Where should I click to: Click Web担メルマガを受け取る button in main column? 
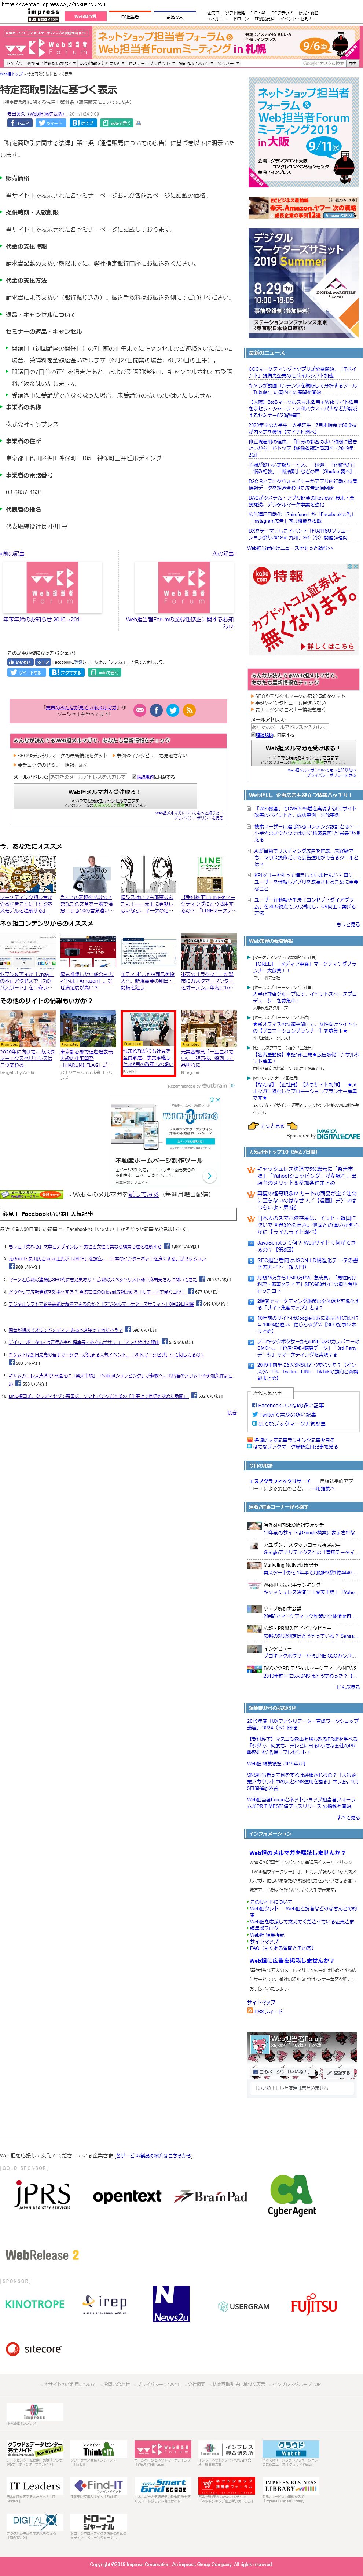(104, 796)
